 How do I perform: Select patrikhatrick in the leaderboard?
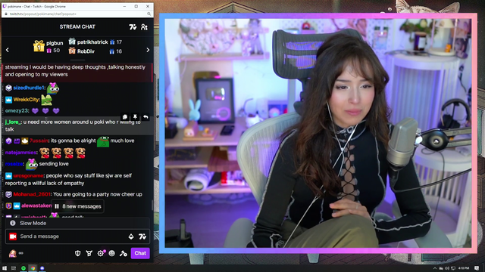[92, 42]
